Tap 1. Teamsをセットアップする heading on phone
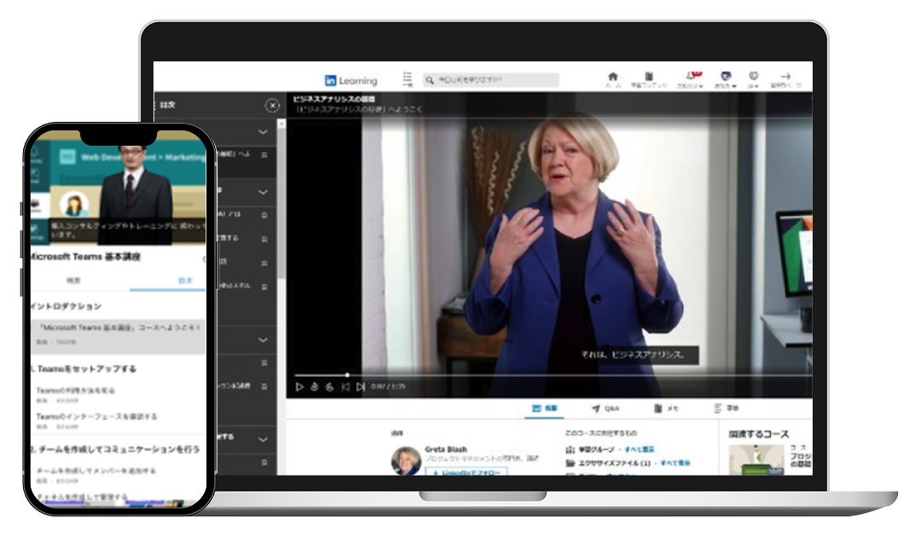 [x=84, y=369]
